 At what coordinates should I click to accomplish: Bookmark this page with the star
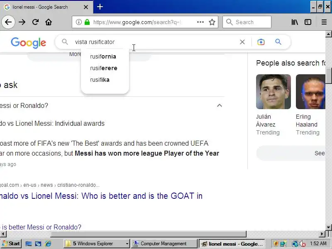[212, 22]
